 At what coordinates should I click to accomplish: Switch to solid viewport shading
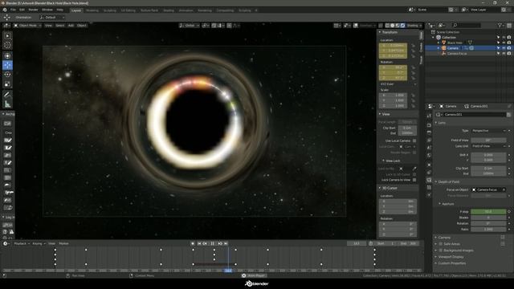393,25
